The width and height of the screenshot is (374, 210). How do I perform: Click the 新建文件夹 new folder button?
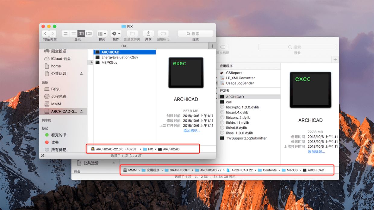pos(132,34)
